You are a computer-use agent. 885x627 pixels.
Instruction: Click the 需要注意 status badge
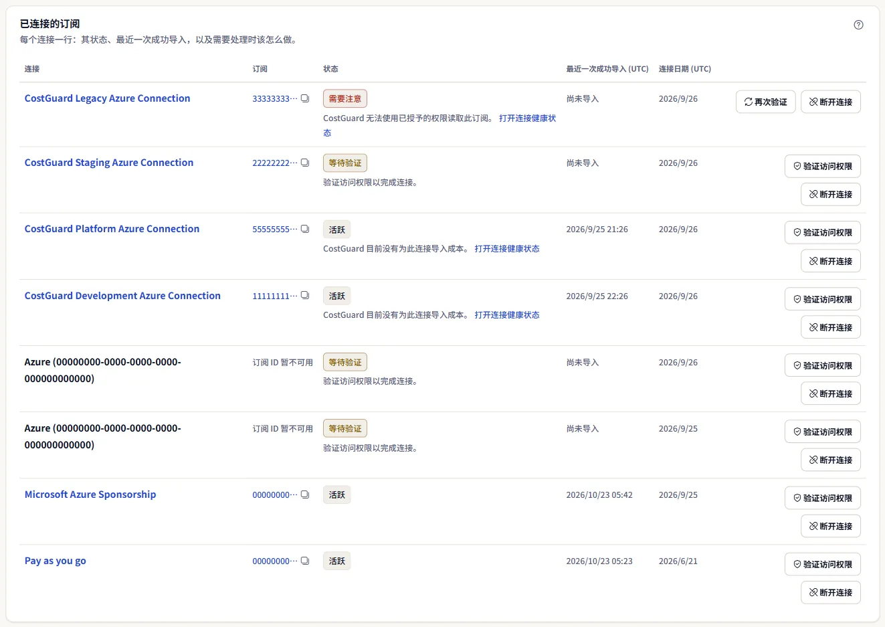click(x=345, y=98)
